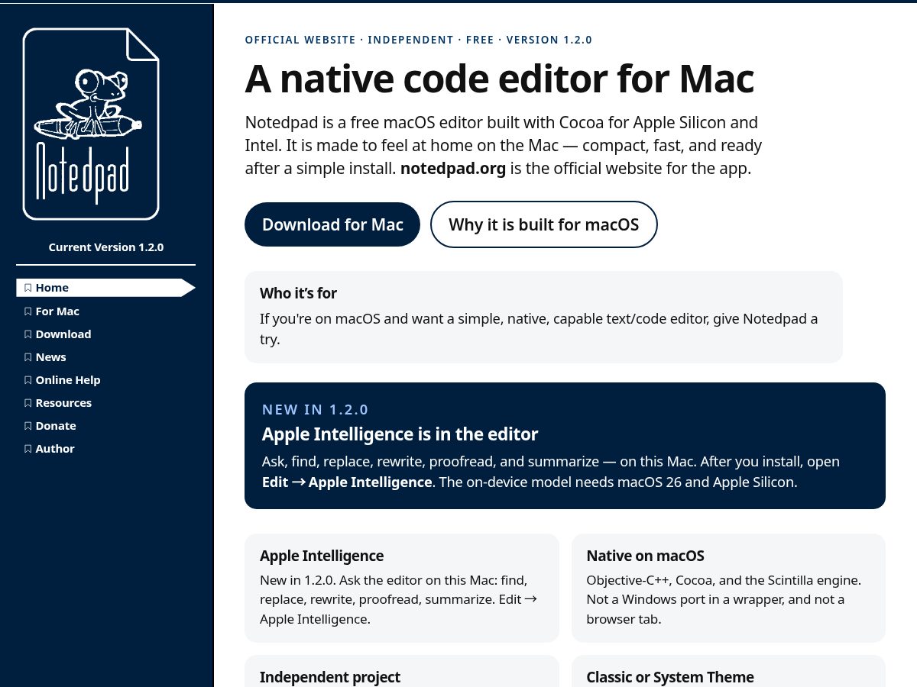The image size is (917, 687).
Task: Click the Native on macOS card heading
Action: (646, 556)
